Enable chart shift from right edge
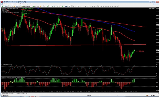Screen dimensions: 160x97 click(60, 6)
